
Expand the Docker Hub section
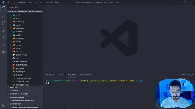click(25, 104)
